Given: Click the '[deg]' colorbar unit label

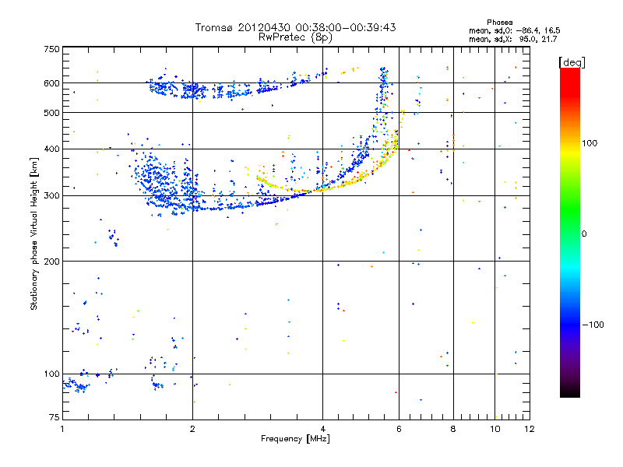Looking at the screenshot, I should click(x=572, y=62).
